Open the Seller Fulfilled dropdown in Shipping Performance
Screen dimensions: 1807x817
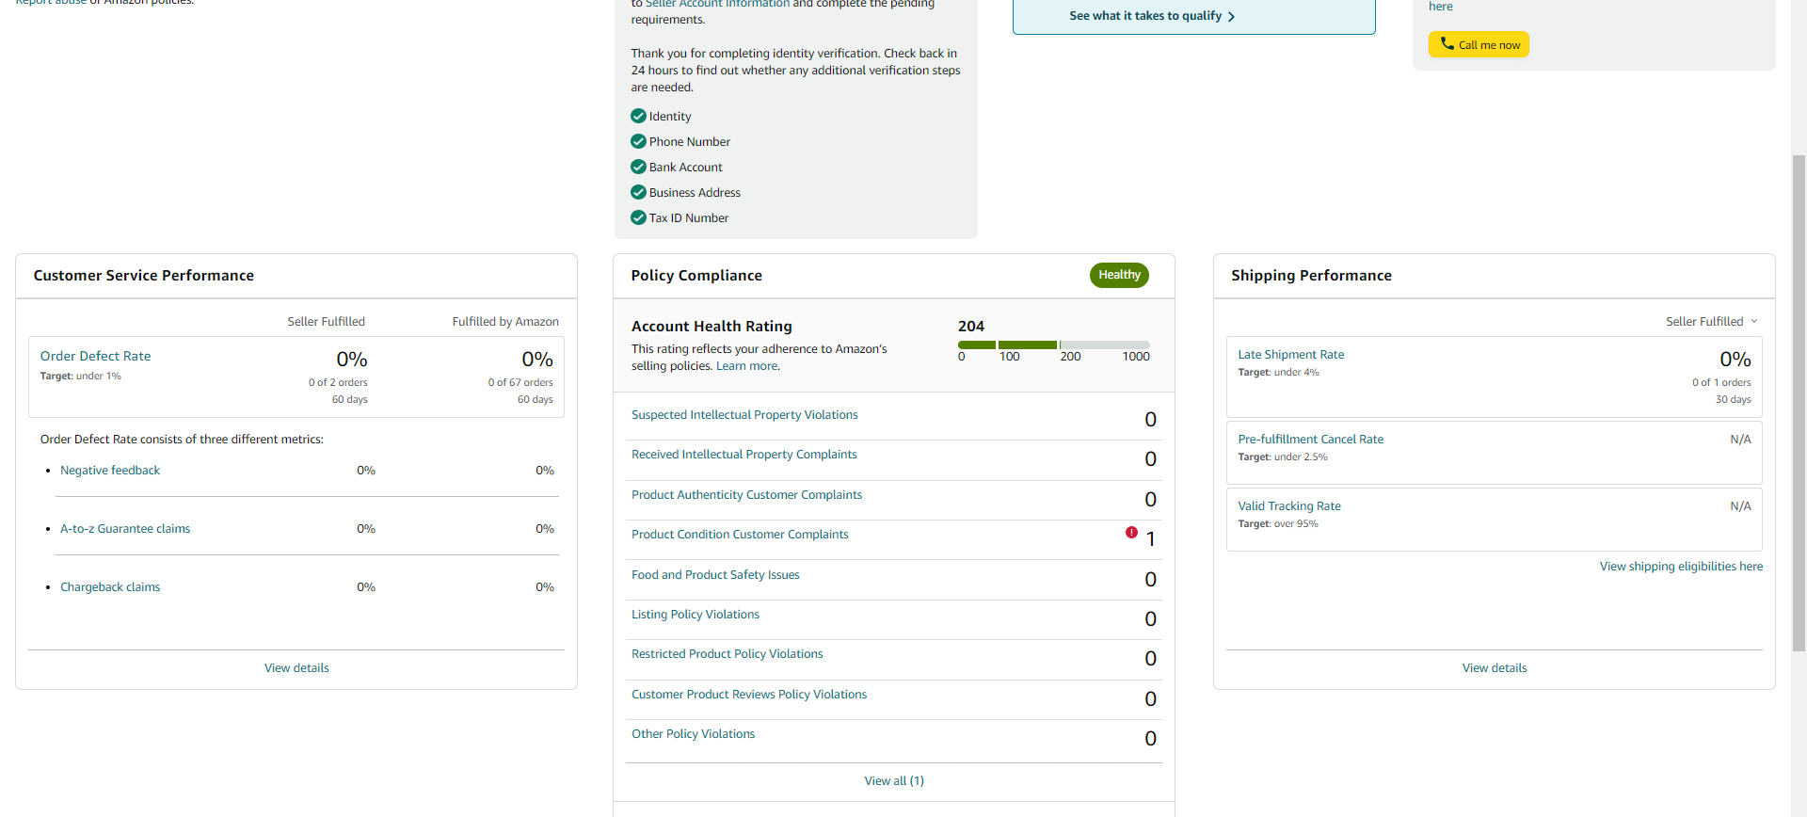1712,321
